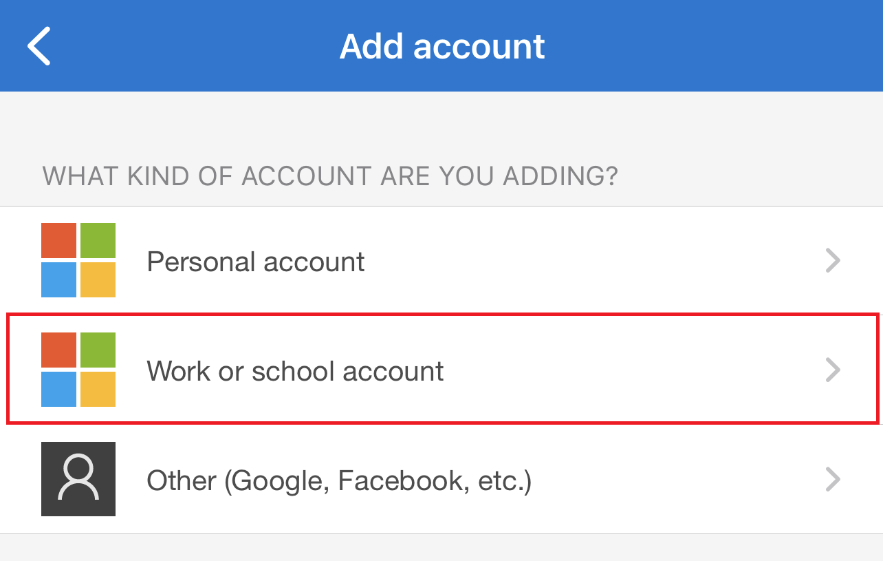
Task: Select the Personal account option
Action: click(256, 262)
